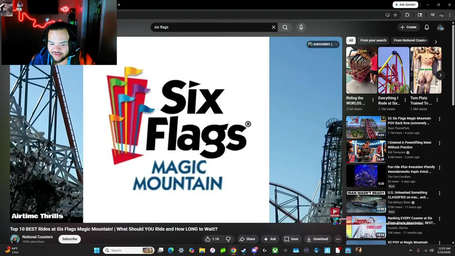Open the Chrome three-dot menu
The height and width of the screenshot is (256, 455).
point(450,15)
